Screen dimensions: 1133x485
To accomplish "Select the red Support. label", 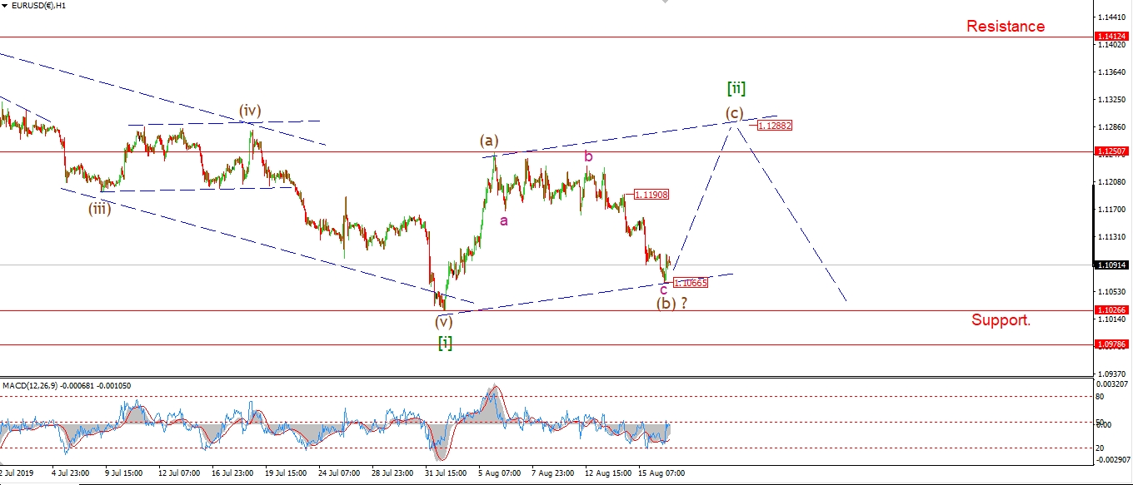I will (1001, 320).
